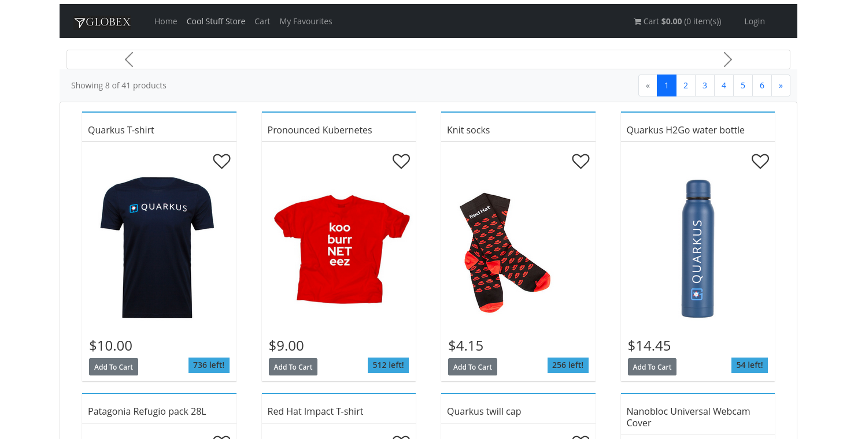The height and width of the screenshot is (439, 854).
Task: Click the Globex logo
Action: pyautogui.click(x=102, y=22)
